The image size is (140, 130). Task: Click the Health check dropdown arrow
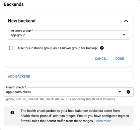(120, 92)
